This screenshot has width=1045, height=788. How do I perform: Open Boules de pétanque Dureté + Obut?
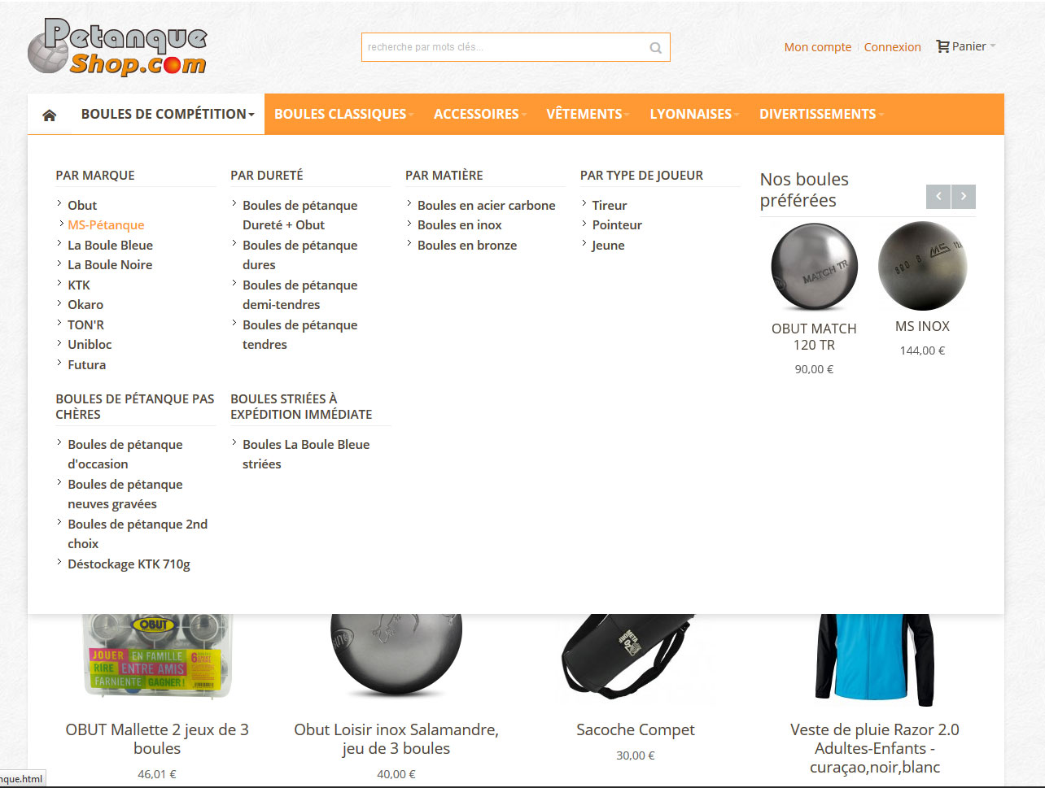click(300, 216)
